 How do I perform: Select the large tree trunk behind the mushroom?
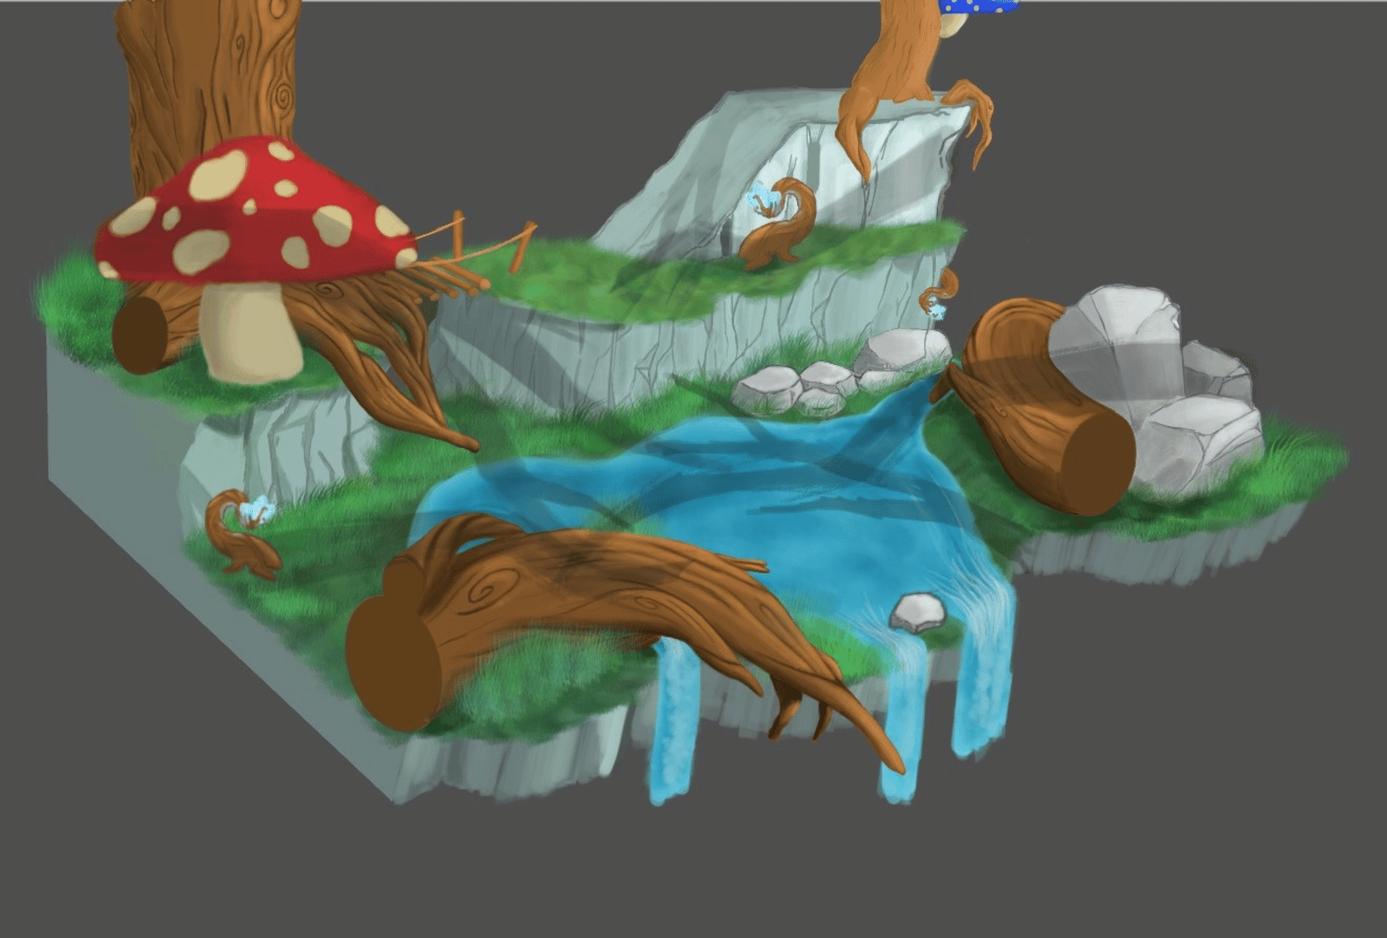click(208, 78)
